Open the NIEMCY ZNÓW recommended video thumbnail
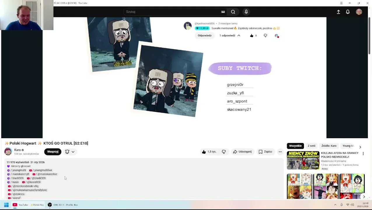The image size is (372, 210). point(303,160)
